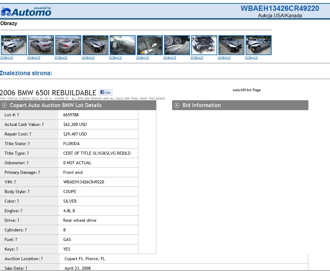Click ZOBACZ link under ninth thumbnail

(224, 58)
